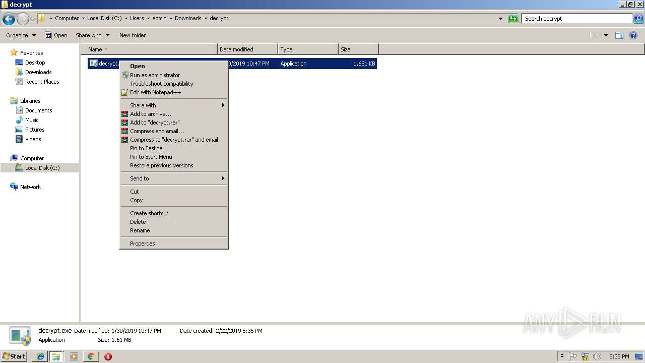Click the green refresh button beside address bar
The height and width of the screenshot is (363, 645).
[x=513, y=19]
